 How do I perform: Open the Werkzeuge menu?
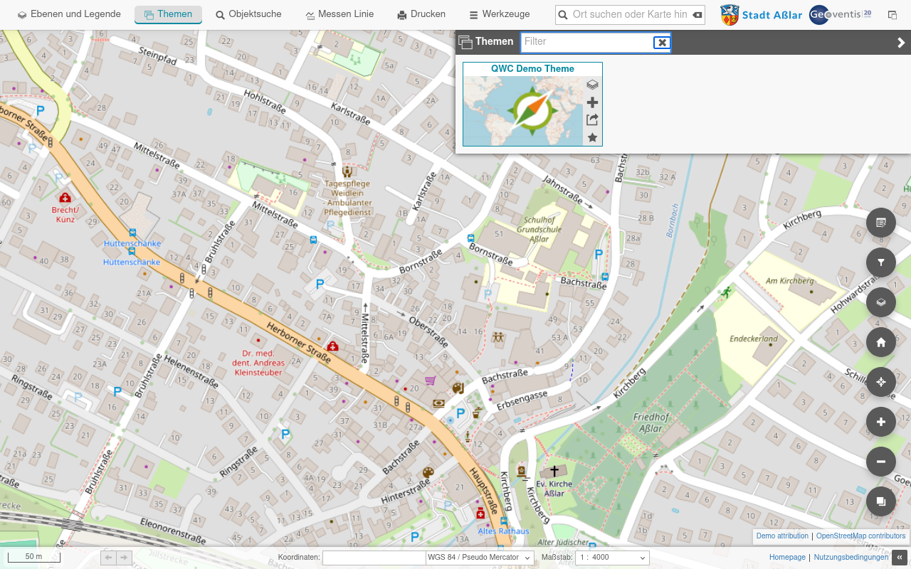[x=499, y=14]
